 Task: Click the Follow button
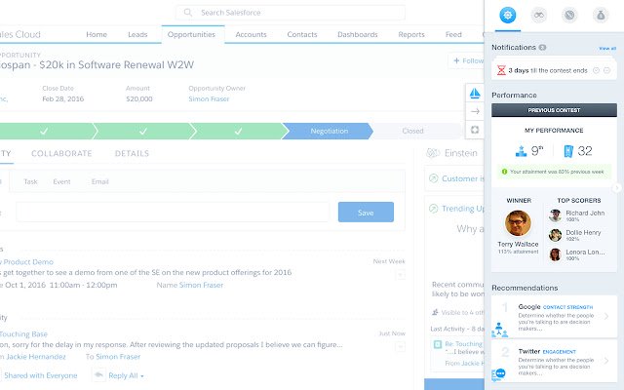coord(468,60)
